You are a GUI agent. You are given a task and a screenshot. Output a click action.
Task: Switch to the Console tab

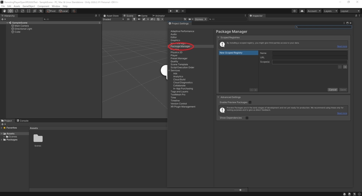[23, 121]
